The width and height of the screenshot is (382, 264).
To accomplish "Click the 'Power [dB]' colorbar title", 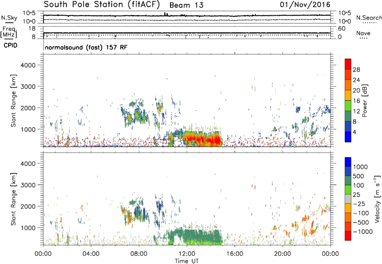I will pos(364,101).
